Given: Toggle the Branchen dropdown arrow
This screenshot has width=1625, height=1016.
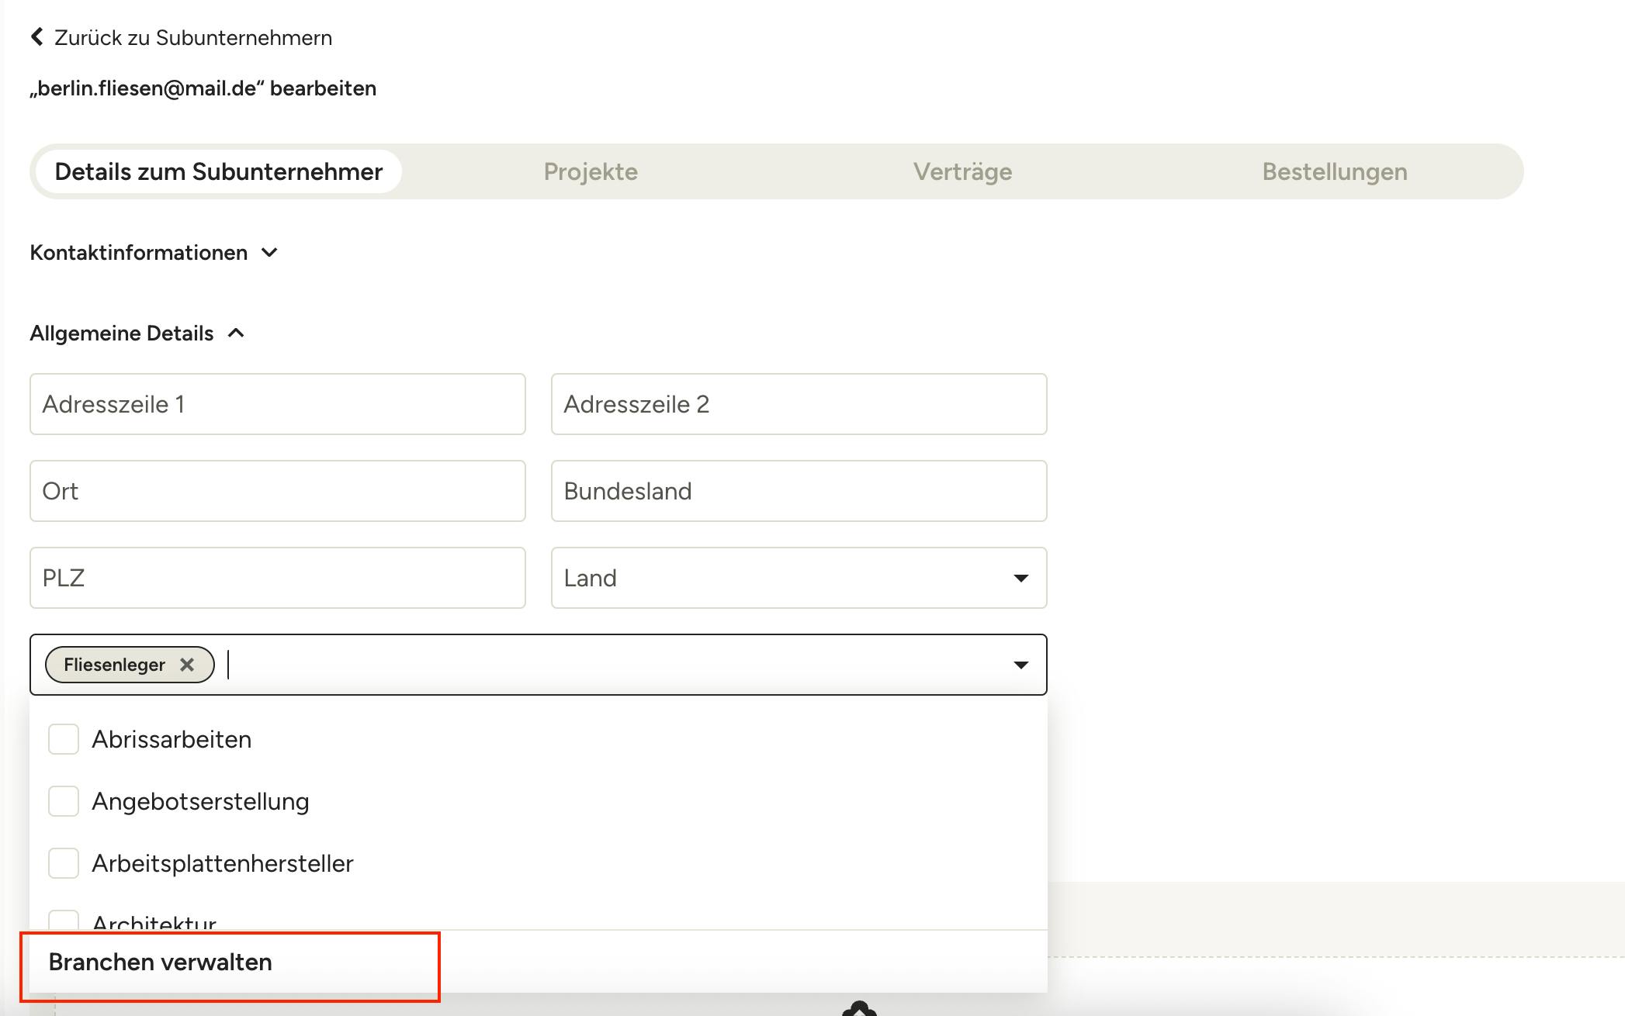Looking at the screenshot, I should [x=1021, y=665].
